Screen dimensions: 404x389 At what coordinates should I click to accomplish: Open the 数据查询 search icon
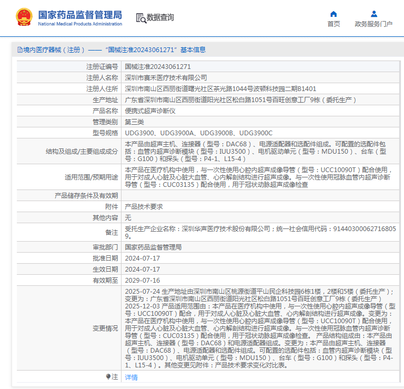coord(141,18)
